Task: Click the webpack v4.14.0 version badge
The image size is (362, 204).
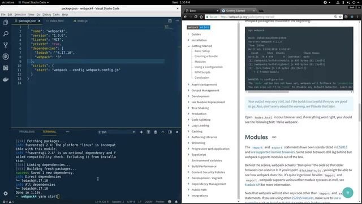Action: 199,27
